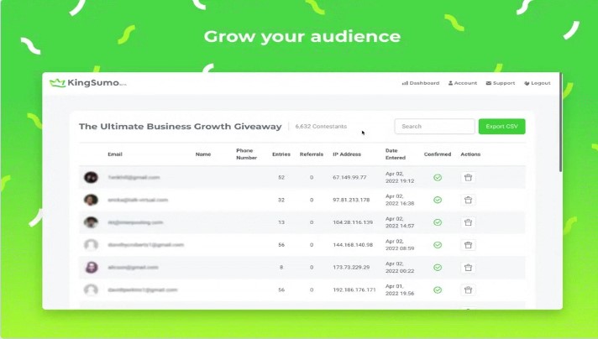Click the Entries column header
598x339 pixels.
[x=281, y=154]
